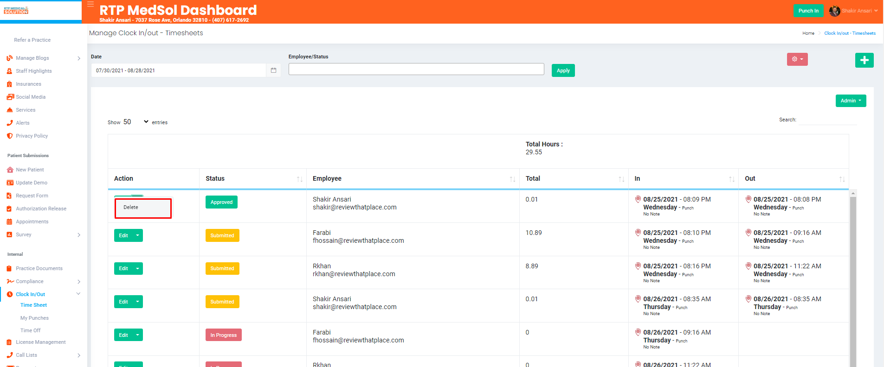The height and width of the screenshot is (367, 884).
Task: Click Edit for Farabi's In Progress row
Action: [123, 335]
